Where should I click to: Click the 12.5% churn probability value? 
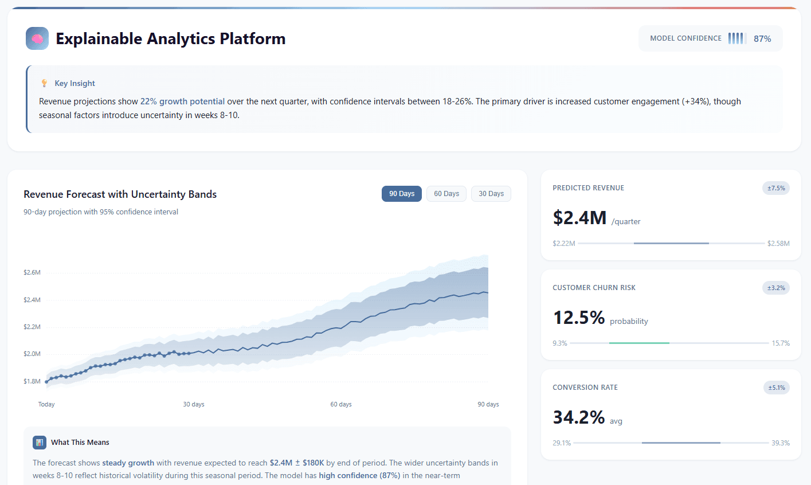tap(579, 318)
